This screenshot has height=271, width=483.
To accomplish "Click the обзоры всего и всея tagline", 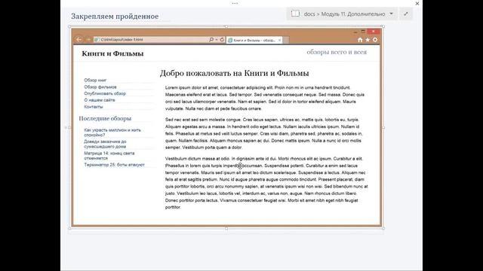I will point(337,52).
